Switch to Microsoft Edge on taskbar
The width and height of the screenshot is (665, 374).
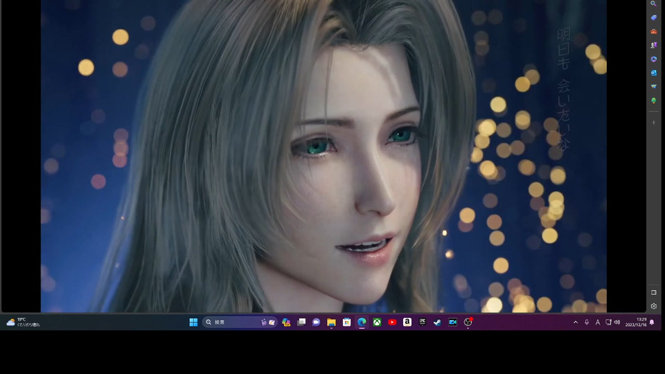point(362,322)
